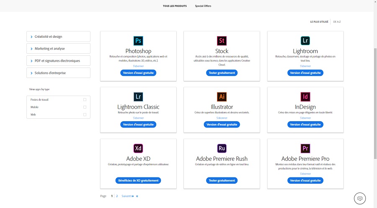Viewport: 377px width, 208px height.
Task: Sort by Le plus utilisé
Action: click(319, 22)
